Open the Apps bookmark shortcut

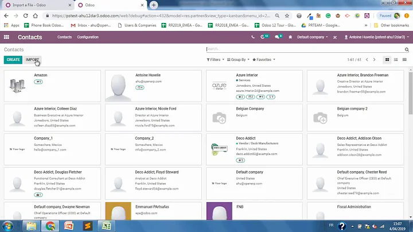click(11, 25)
